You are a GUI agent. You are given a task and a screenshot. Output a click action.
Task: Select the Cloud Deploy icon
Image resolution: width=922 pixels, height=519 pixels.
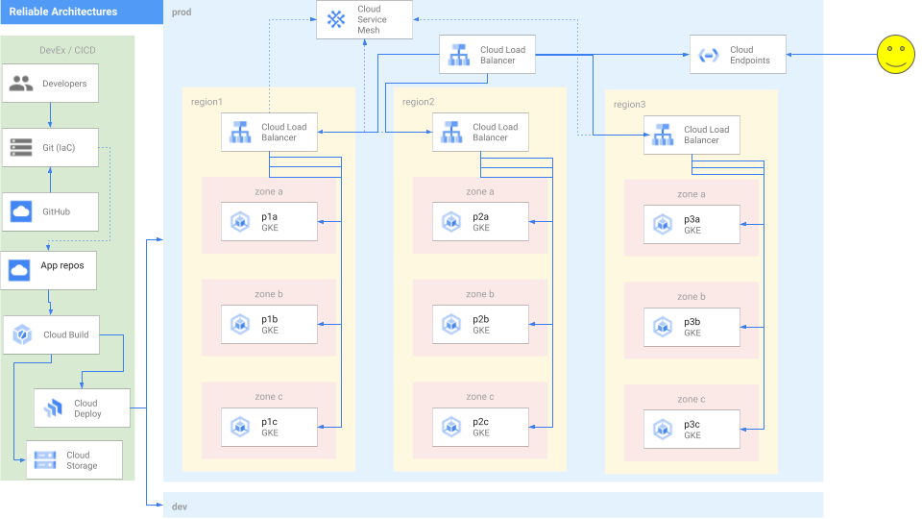(53, 408)
